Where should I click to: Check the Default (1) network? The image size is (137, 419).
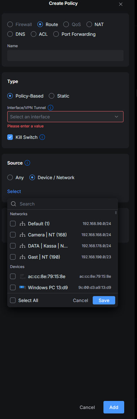(x=13, y=224)
